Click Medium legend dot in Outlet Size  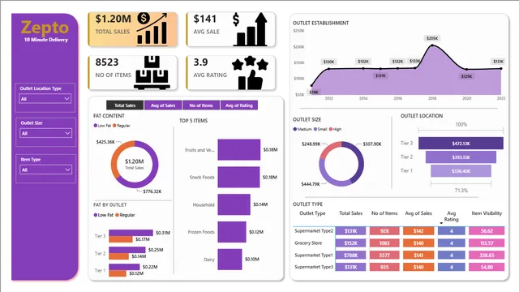coord(295,129)
